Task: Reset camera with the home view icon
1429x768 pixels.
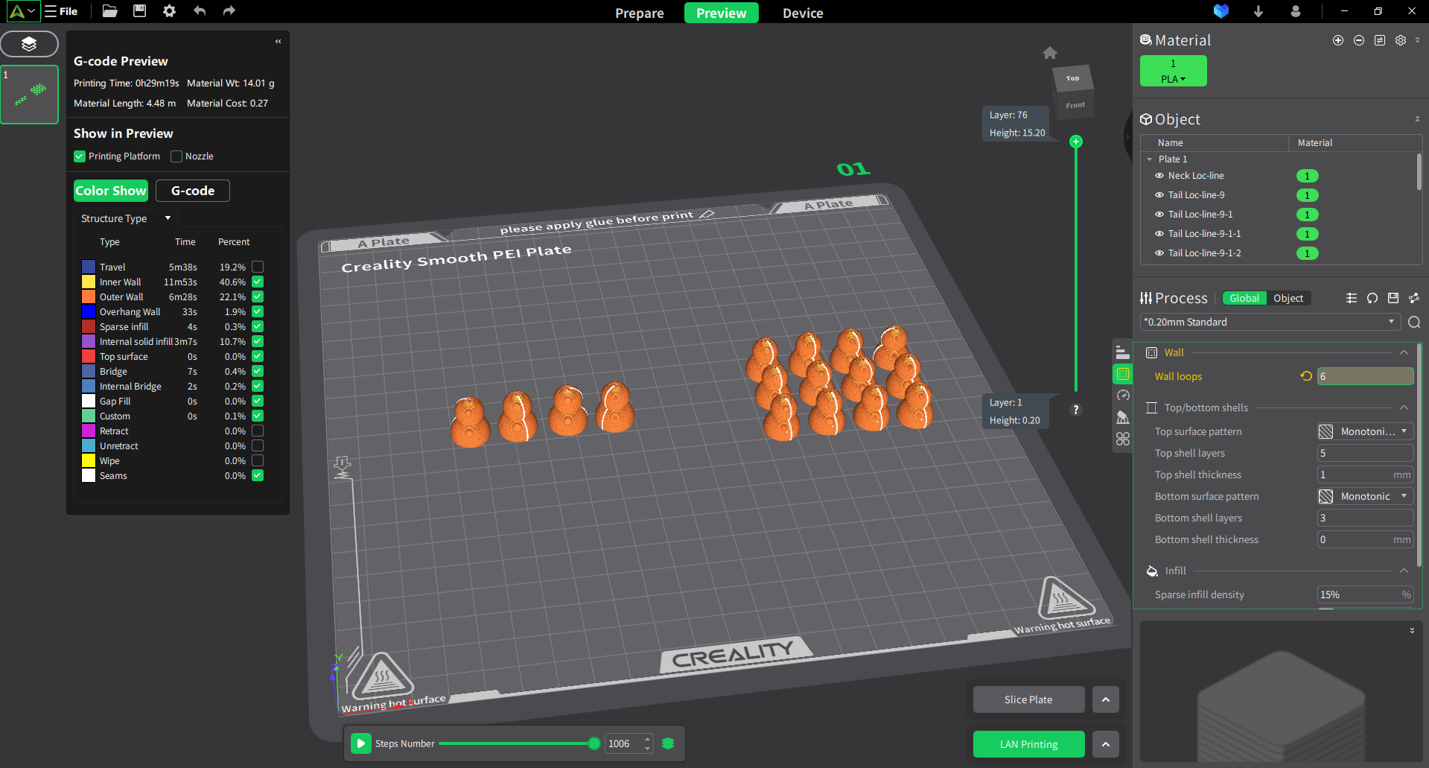Action: point(1050,53)
